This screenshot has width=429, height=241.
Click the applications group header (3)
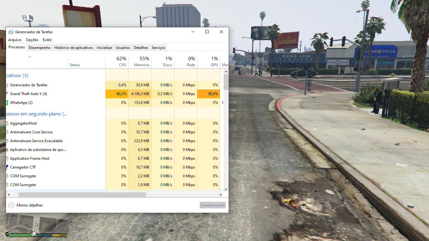17,76
